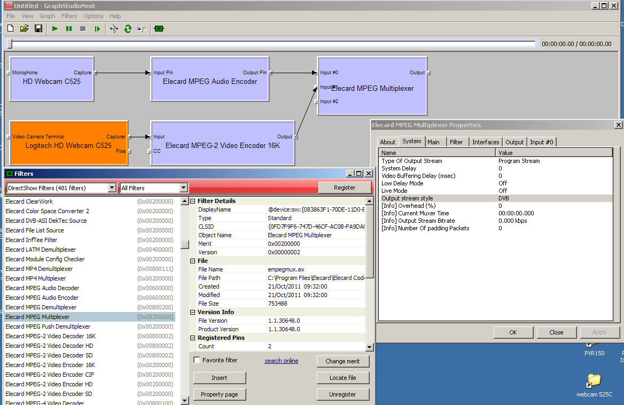Close the Filters window
This screenshot has width=624, height=405.
[x=369, y=174]
